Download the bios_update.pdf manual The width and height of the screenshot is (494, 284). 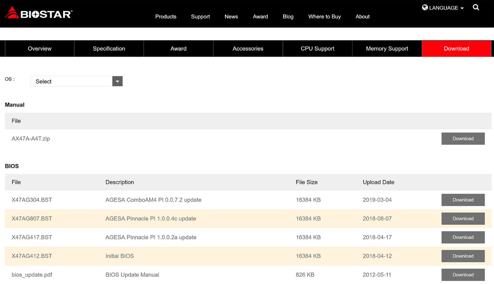[x=463, y=275]
